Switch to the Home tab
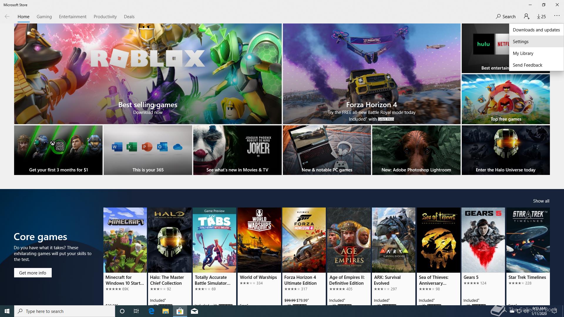Screen dimensions: 564x317 (23, 17)
